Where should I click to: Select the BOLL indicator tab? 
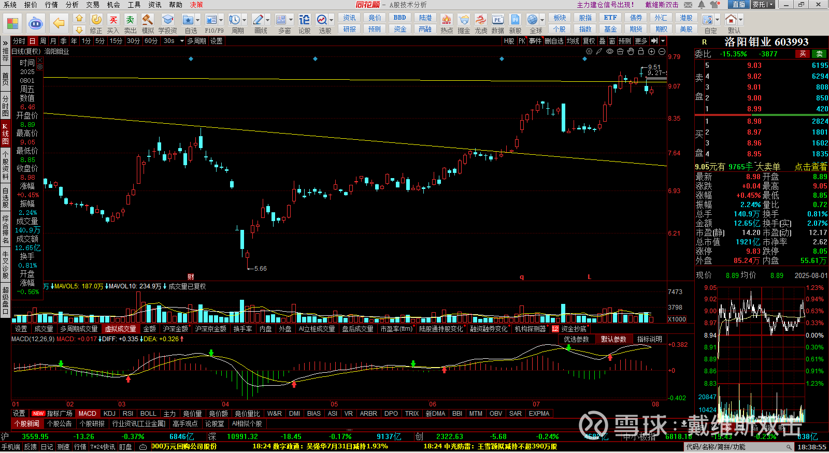click(148, 414)
